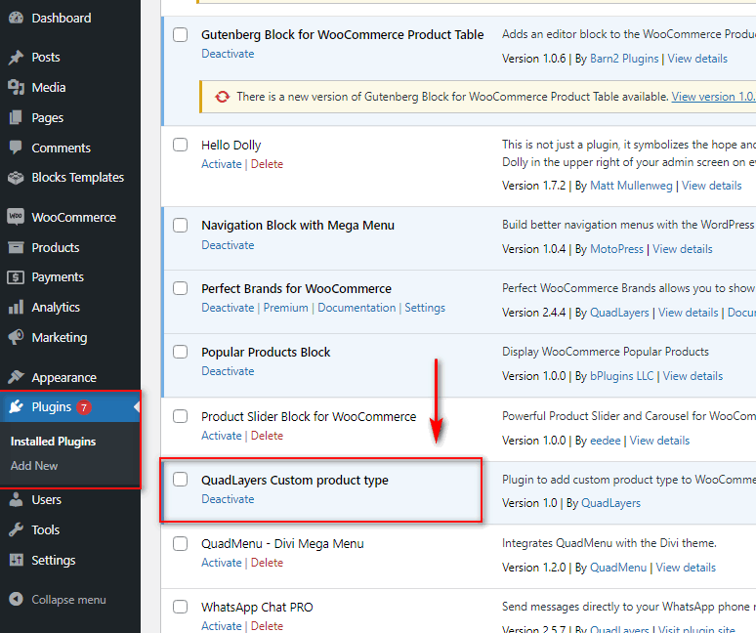Check QuadLayers Custom product type checkbox
756x633 pixels.
[x=181, y=480]
